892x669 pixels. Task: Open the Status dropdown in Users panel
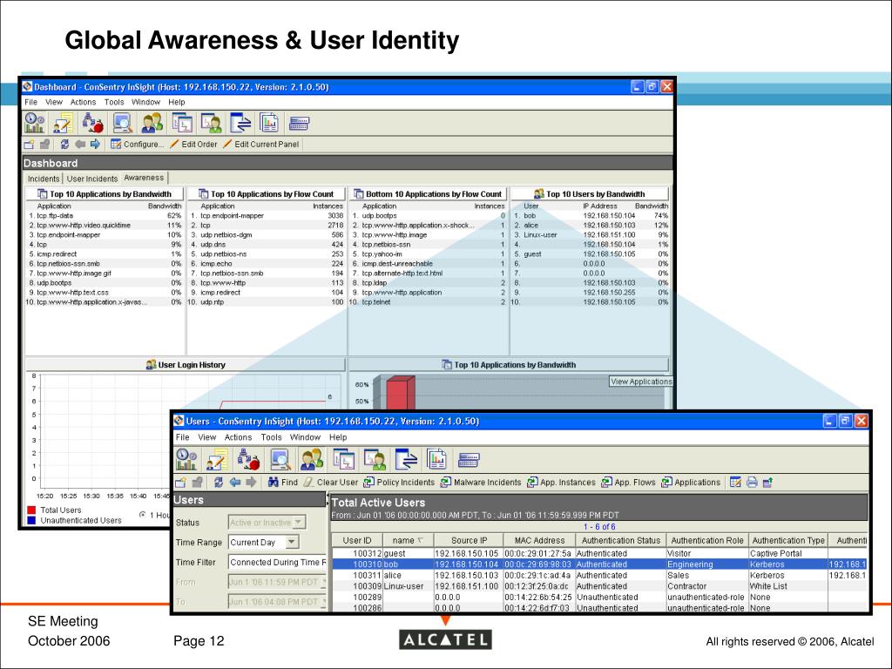point(267,523)
